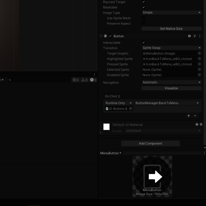Viewport: 206px width, 206px height.
Task: Open the console panel three-dot menu
Action: coord(94,75)
